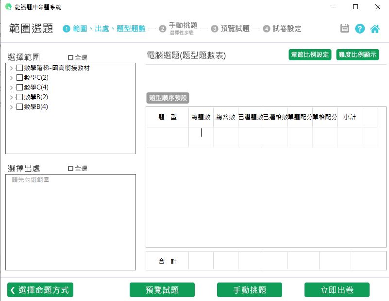Click the app logo in title bar

point(8,7)
